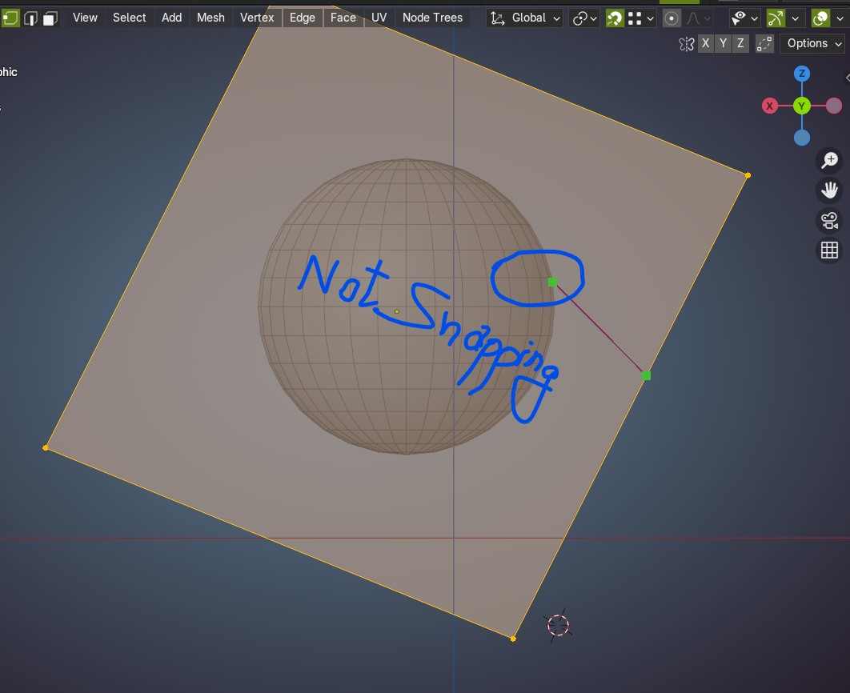Open the View menu
Viewport: 850px width, 693px height.
(x=85, y=18)
